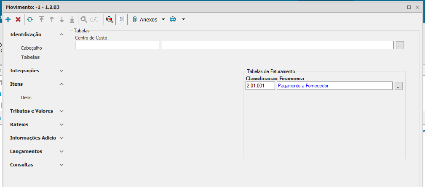Click the document report icon in toolbar
Viewport: 425px width, 187px height.
click(x=121, y=19)
